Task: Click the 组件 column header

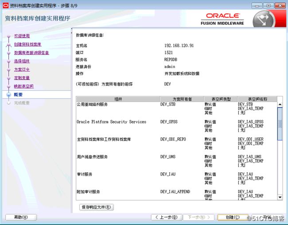Action: pos(118,99)
